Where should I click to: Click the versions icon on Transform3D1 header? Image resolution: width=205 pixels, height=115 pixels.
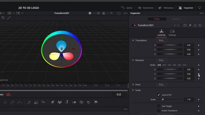(x=185, y=26)
